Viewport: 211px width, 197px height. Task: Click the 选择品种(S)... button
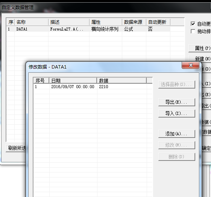pos(177,84)
